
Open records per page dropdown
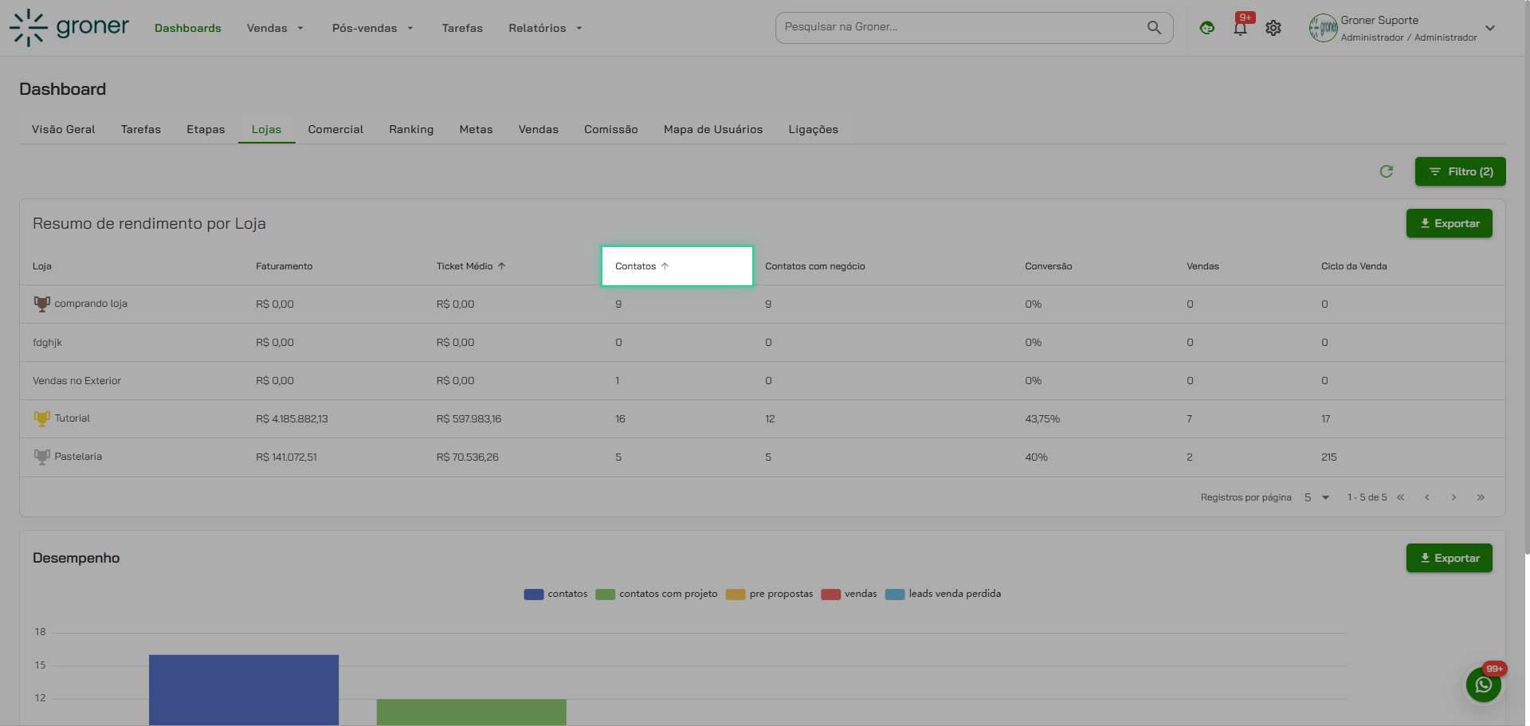pyautogui.click(x=1316, y=497)
